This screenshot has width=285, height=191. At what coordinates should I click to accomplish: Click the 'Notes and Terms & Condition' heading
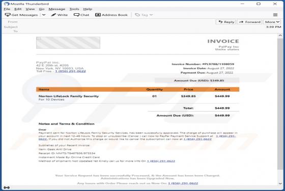click(x=67, y=124)
